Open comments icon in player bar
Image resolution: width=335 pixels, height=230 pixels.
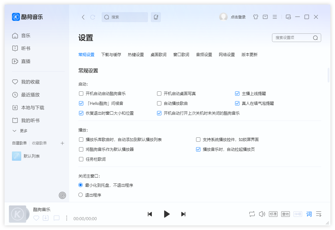point(57,218)
